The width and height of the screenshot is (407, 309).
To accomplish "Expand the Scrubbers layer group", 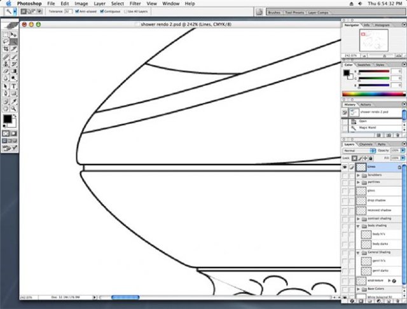I will coord(358,175).
